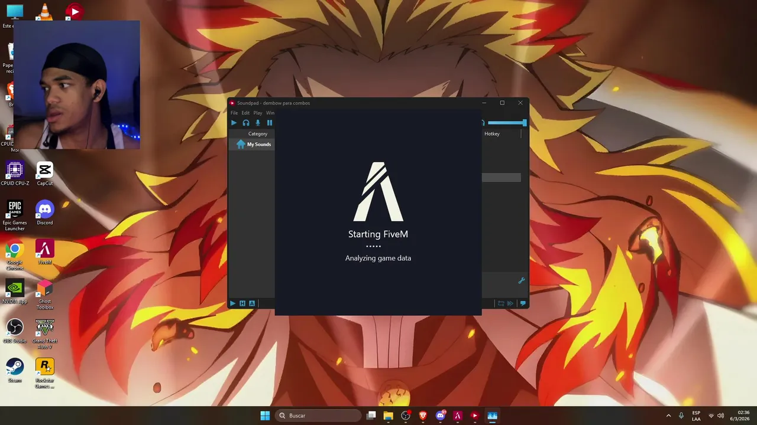
Task: Open Ghost Toolbox desktop shortcut
Action: pos(45,295)
